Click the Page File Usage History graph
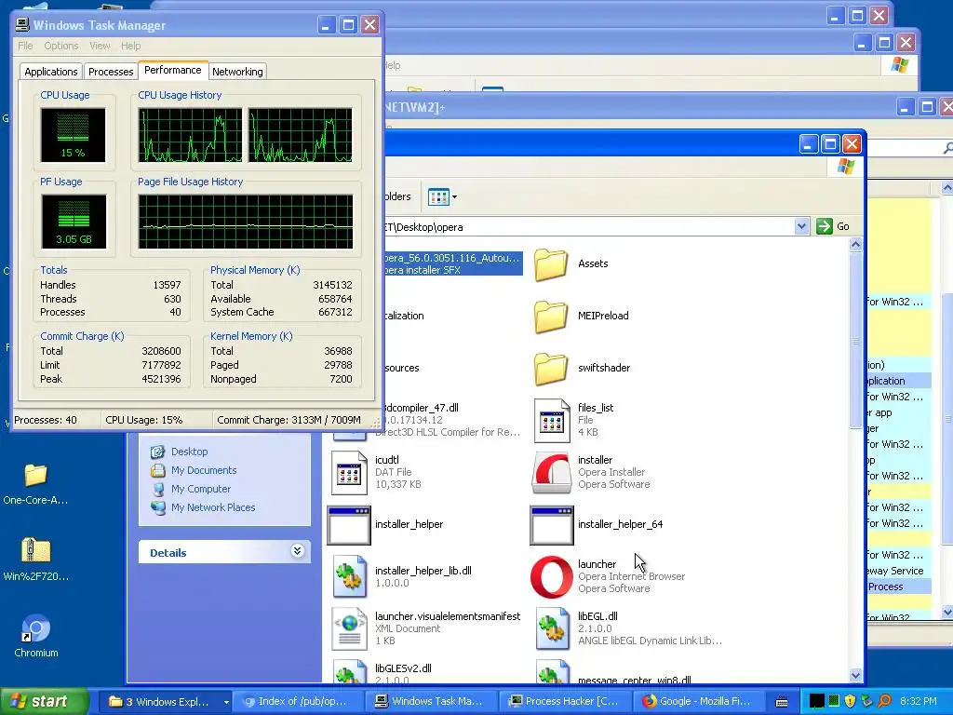Viewport: 953px width, 715px height. click(x=245, y=222)
